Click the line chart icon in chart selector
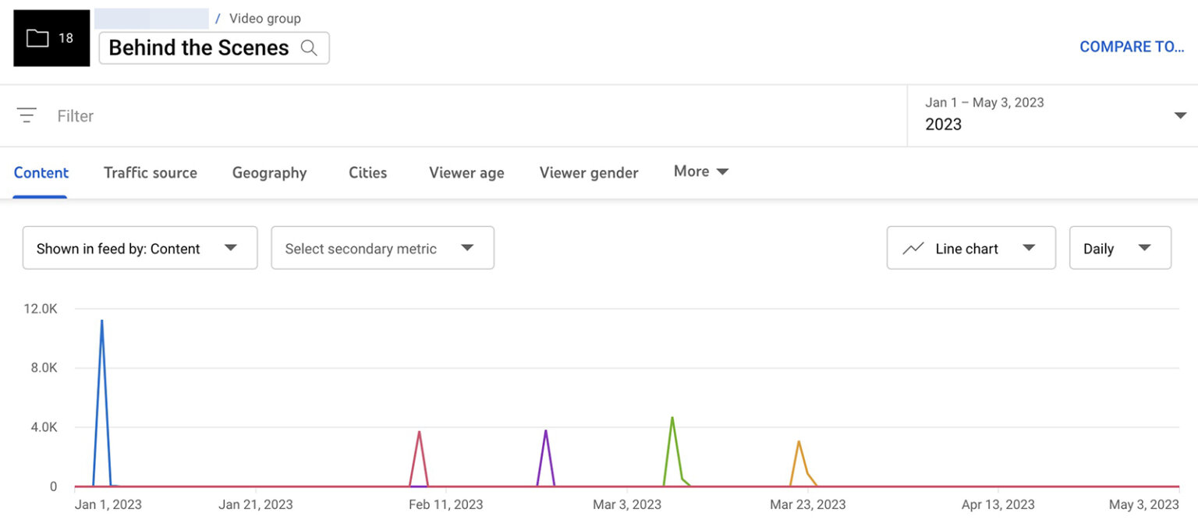 pos(914,247)
